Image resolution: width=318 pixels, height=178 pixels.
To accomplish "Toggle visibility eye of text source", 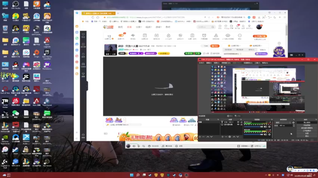I will click(x=238, y=122).
